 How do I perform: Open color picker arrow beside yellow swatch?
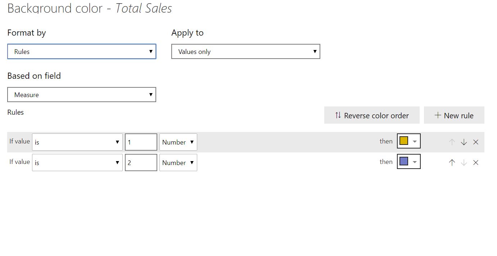415,141
